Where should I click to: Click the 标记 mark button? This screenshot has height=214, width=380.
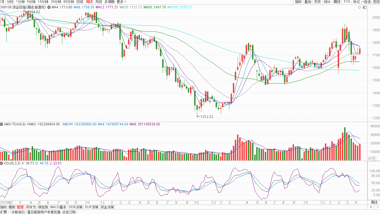tap(356, 2)
